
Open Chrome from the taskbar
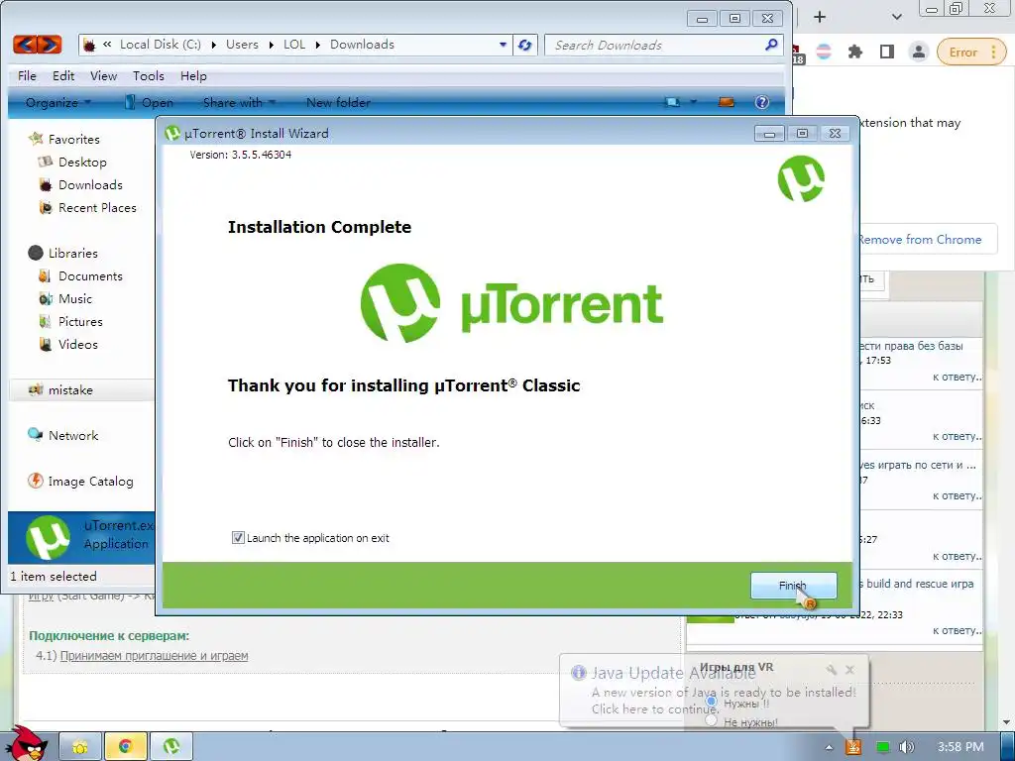[125, 747]
